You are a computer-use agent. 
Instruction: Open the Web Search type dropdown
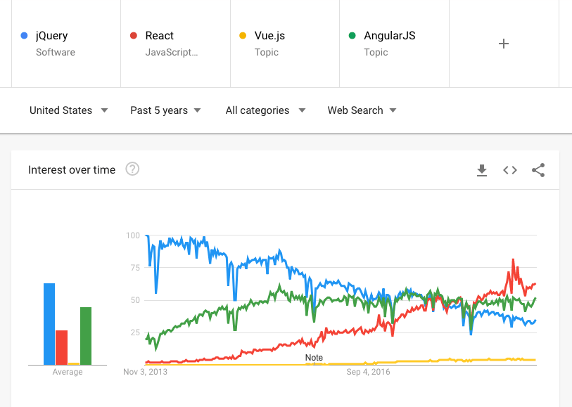pyautogui.click(x=362, y=110)
